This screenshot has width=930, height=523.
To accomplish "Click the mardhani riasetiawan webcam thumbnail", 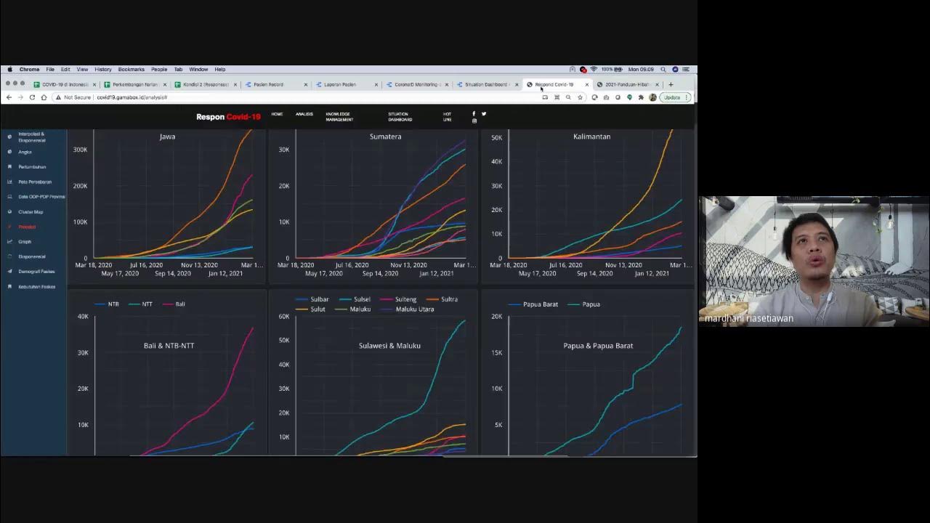I will pyautogui.click(x=814, y=261).
